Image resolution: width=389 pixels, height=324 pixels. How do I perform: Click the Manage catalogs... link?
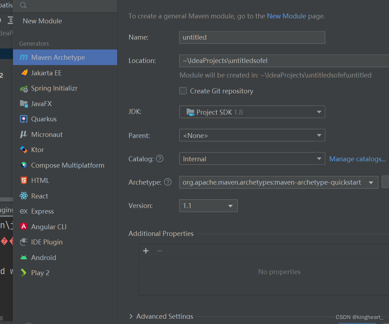(x=357, y=159)
